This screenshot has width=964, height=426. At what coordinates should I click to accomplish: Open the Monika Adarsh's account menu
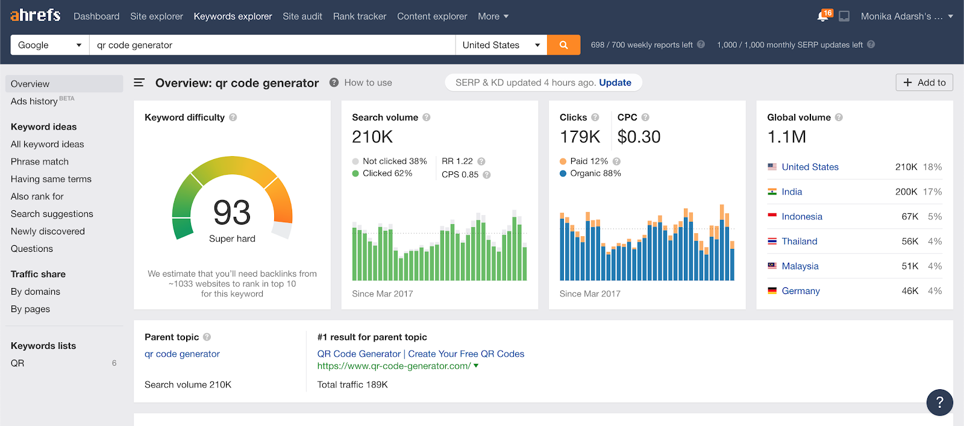pyautogui.click(x=907, y=16)
